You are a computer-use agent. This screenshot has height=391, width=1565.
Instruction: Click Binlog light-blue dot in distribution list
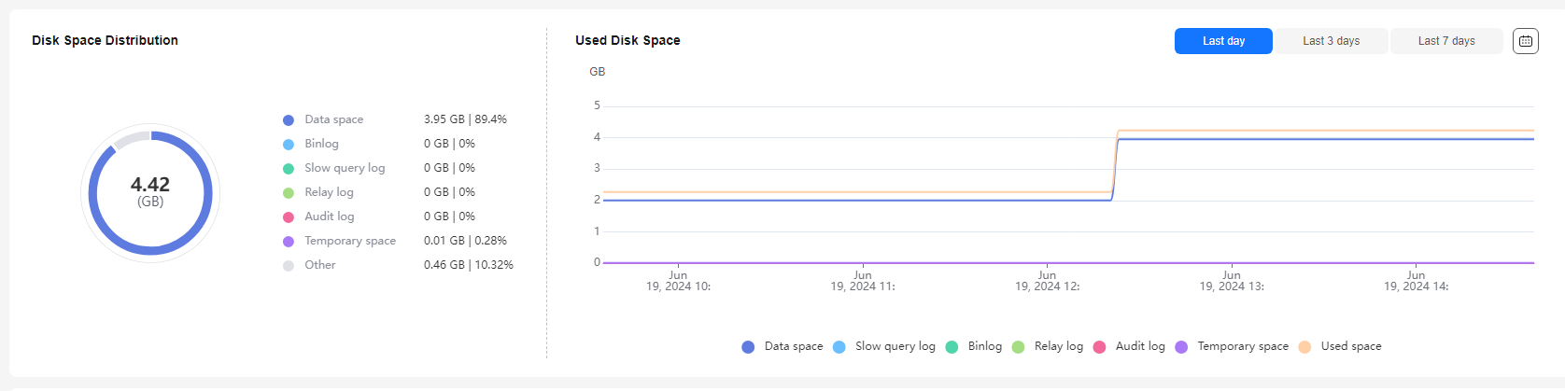pyautogui.click(x=289, y=145)
